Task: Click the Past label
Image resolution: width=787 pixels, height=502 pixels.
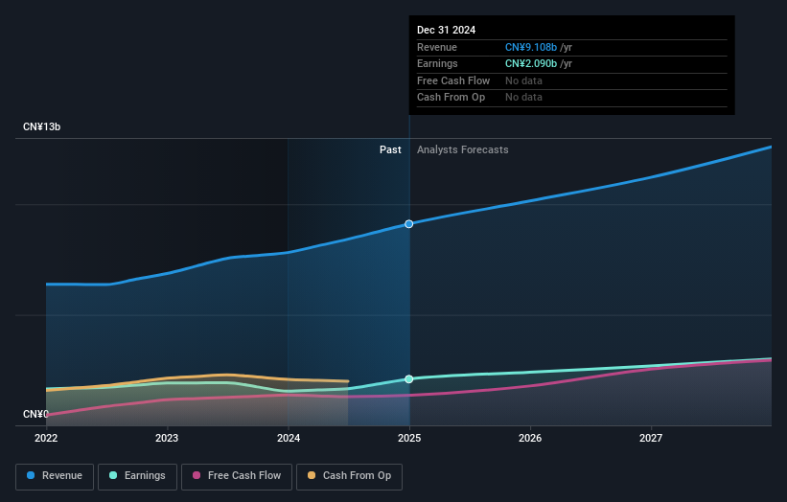Action: pyautogui.click(x=390, y=150)
